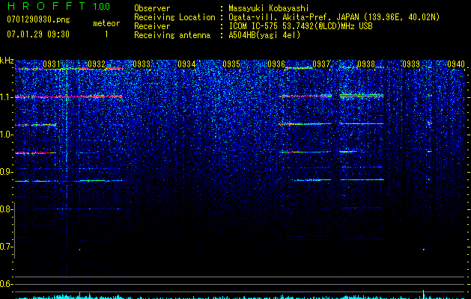The width and height of the screenshot is (471, 299).
Task: Select the file name 0701290930.png
Action: 38,19
